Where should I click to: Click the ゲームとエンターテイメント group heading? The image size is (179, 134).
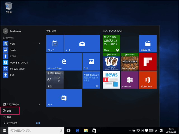point(112,31)
